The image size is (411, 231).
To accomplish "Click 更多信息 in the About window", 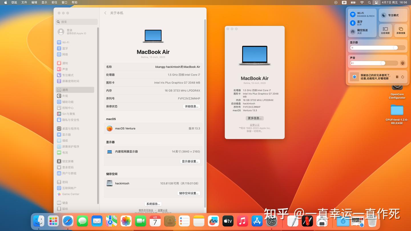I will click(254, 118).
